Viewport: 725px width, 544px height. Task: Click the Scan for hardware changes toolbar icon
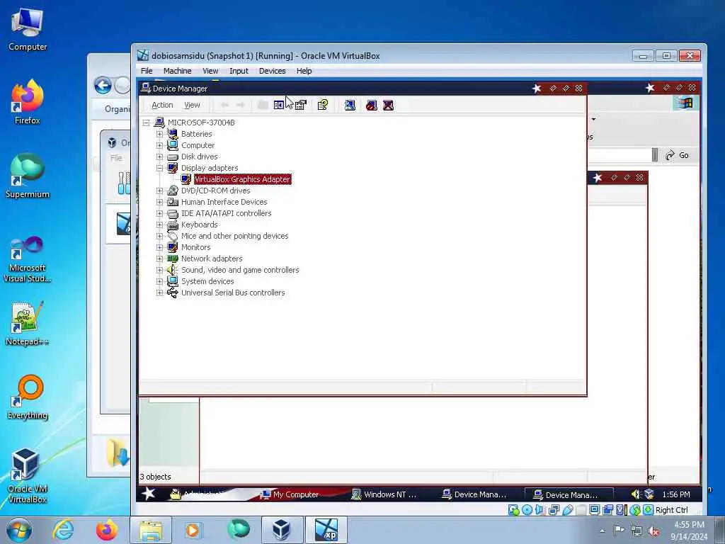[x=350, y=105]
